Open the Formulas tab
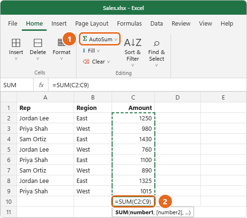The width and height of the screenshot is (247, 218). pos(129,24)
